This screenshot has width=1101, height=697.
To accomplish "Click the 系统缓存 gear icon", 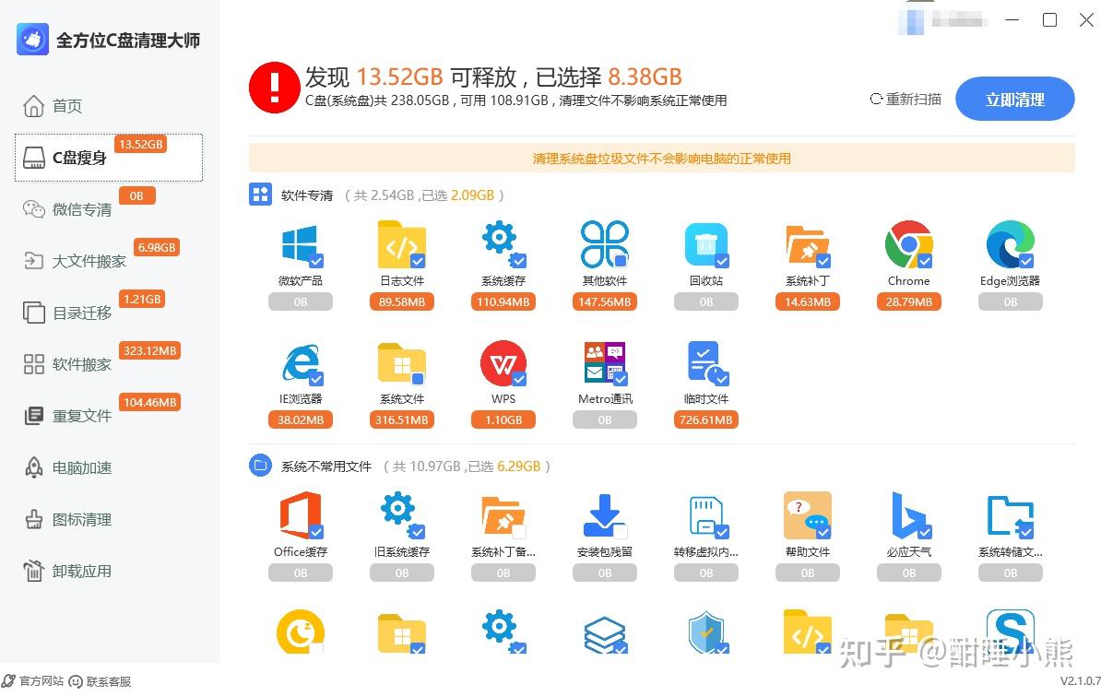I will pos(503,243).
